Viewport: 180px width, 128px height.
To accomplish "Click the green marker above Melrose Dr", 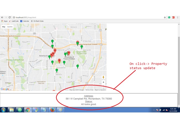I will coord(57,70).
